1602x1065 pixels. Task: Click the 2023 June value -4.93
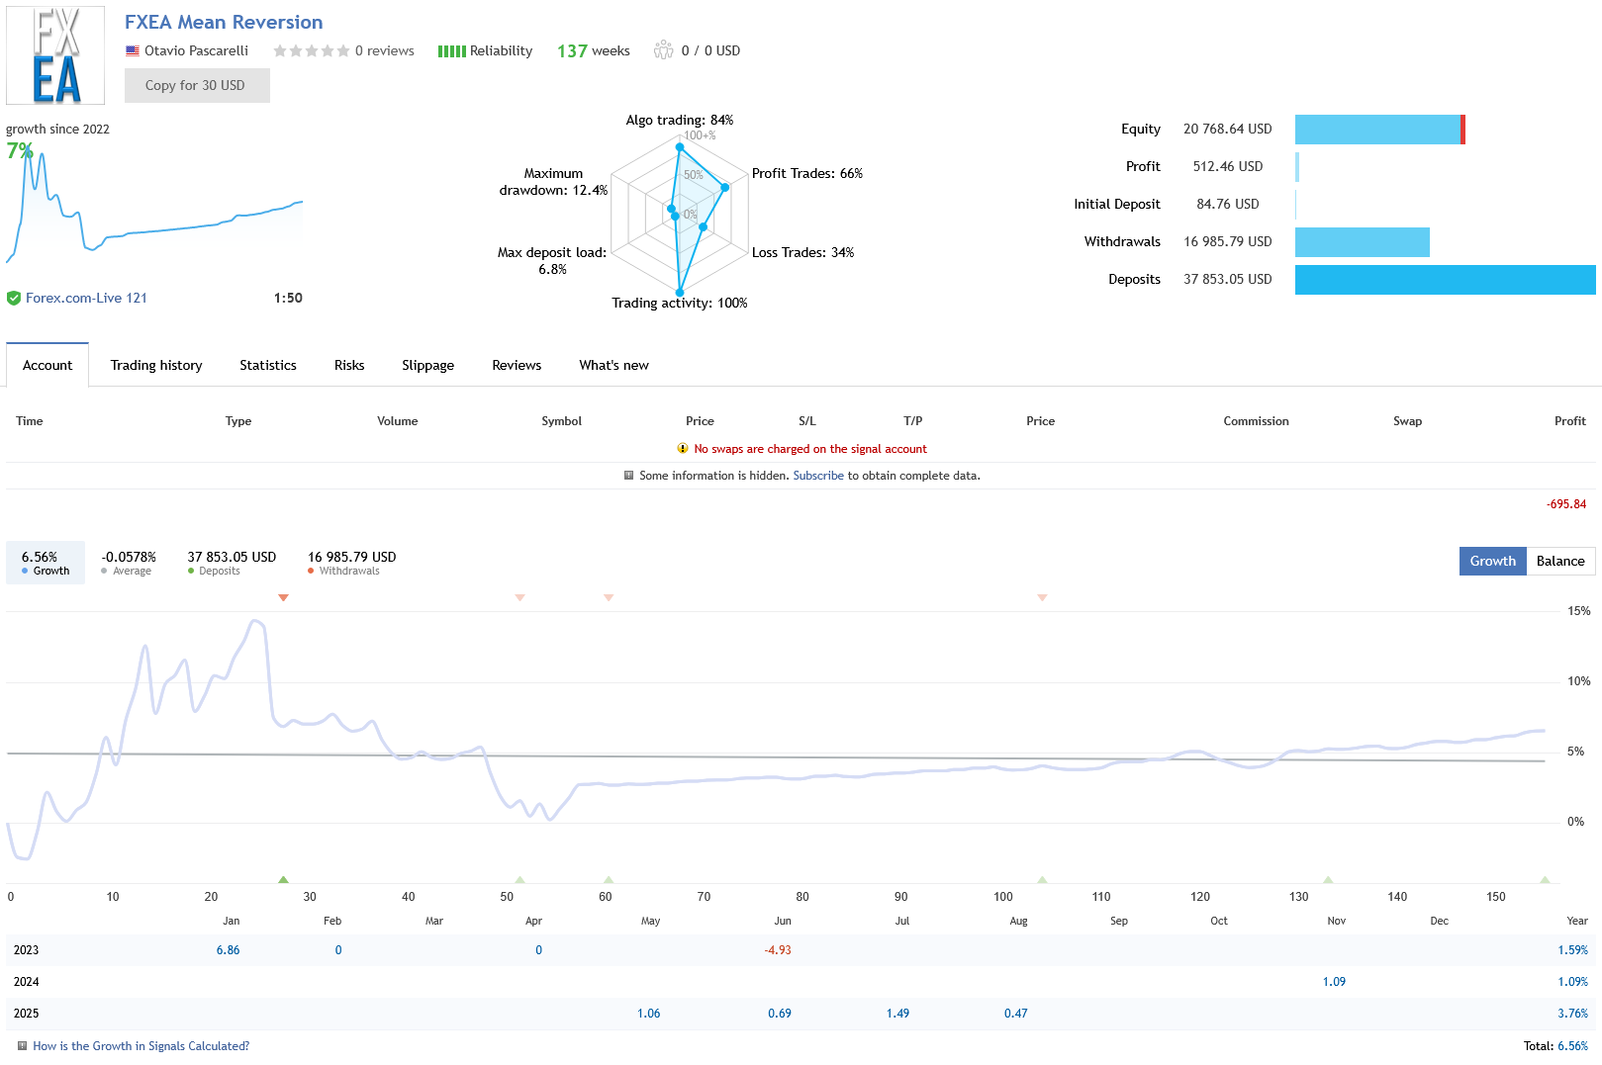tap(778, 950)
